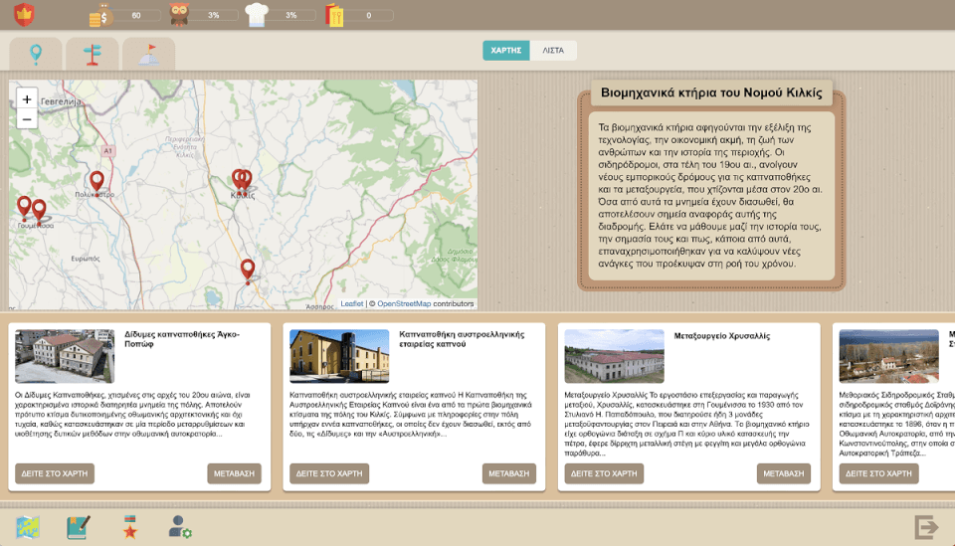Zoom out on the map
This screenshot has width=955, height=546.
click(27, 119)
